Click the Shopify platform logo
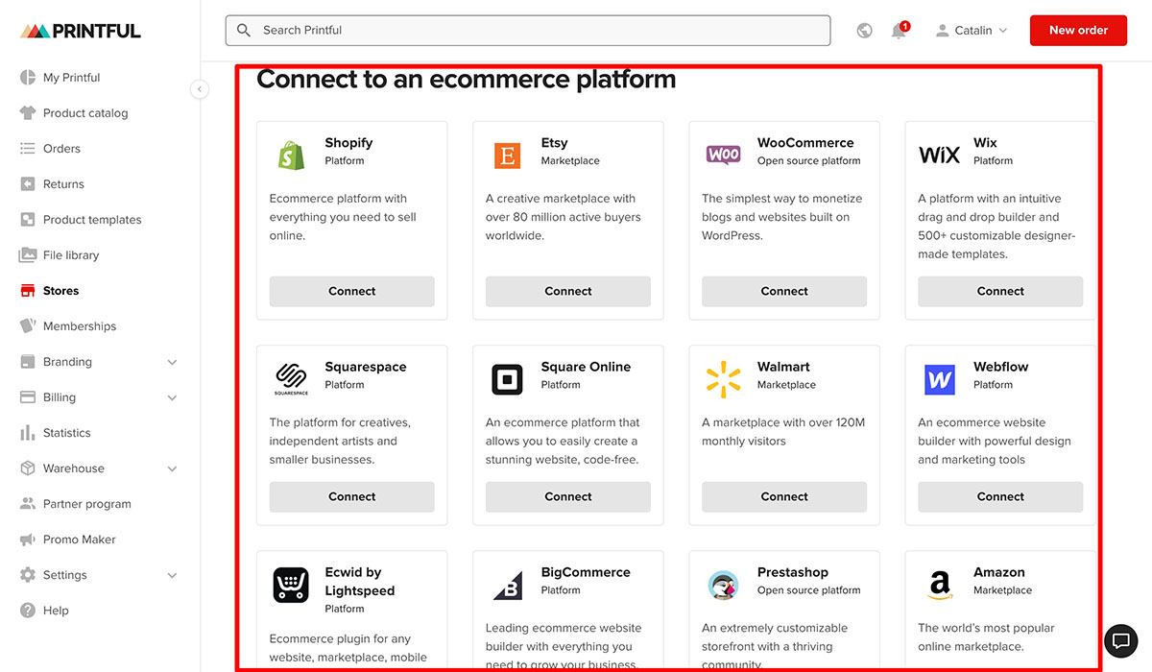This screenshot has width=1152, height=672. click(x=290, y=151)
